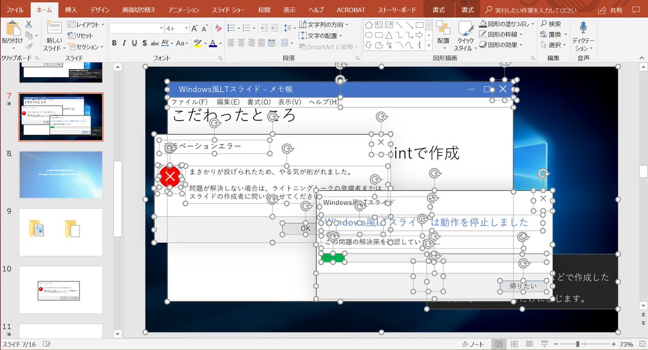Toggle text Shadow formatting
648x350 pixels.
coord(144,43)
